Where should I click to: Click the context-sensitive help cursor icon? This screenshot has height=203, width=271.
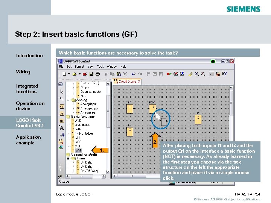click(x=224, y=74)
